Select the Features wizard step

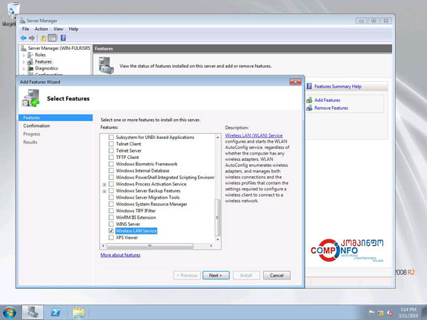pyautogui.click(x=56, y=118)
